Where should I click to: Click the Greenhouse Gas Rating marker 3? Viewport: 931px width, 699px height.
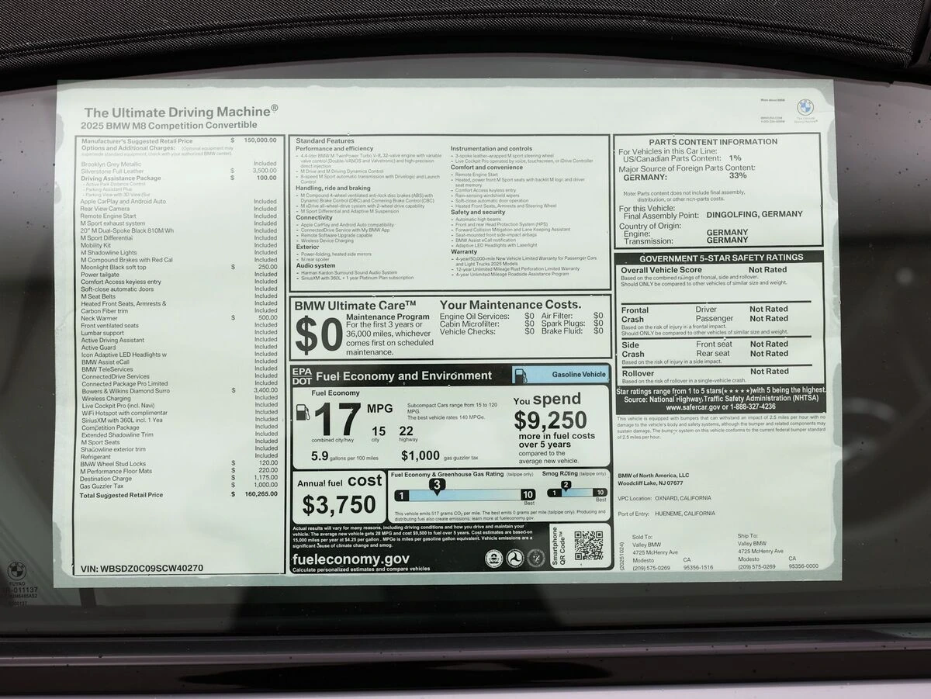click(437, 486)
